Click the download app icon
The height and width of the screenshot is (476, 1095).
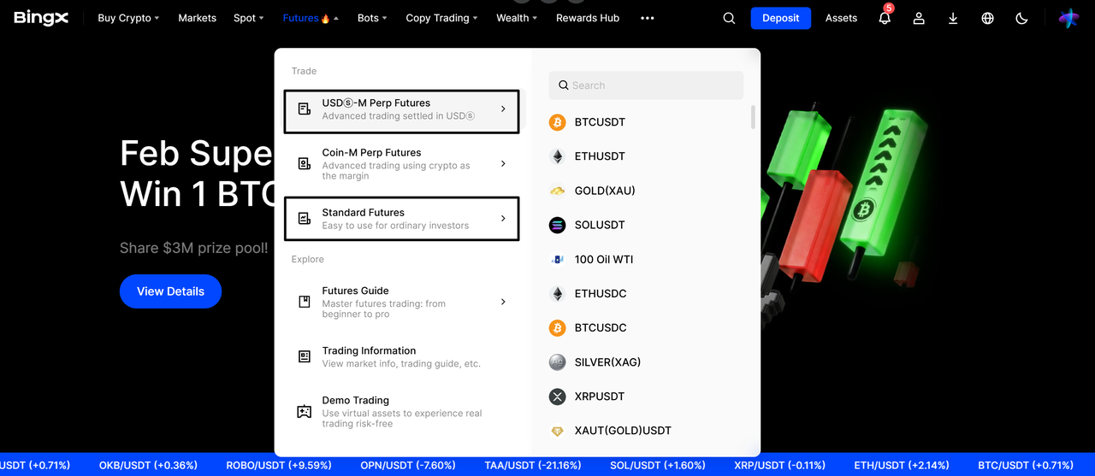click(953, 18)
